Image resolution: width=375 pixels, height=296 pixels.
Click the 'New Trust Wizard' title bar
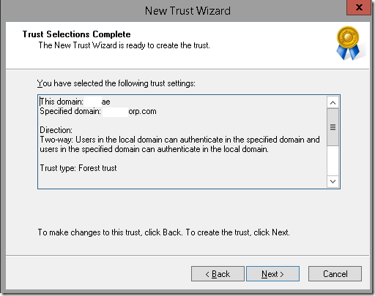point(187,11)
